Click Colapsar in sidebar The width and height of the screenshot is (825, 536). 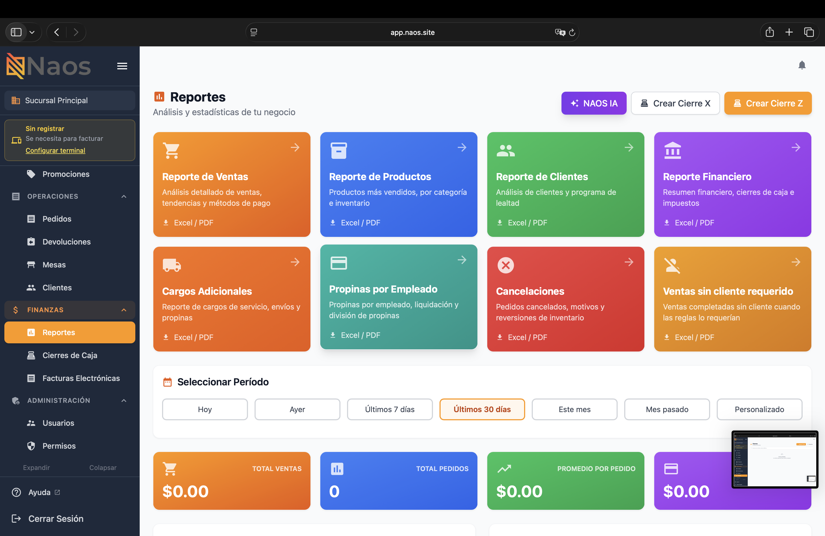(x=103, y=467)
